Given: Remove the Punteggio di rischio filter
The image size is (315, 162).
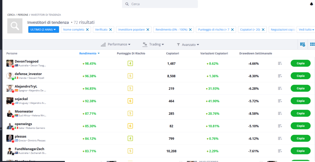Looking at the screenshot, I should click(232, 29).
